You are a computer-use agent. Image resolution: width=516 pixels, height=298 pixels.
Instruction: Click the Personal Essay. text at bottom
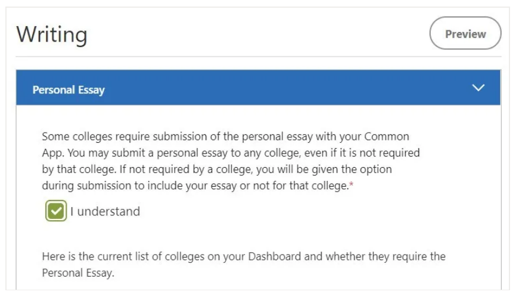click(x=78, y=273)
